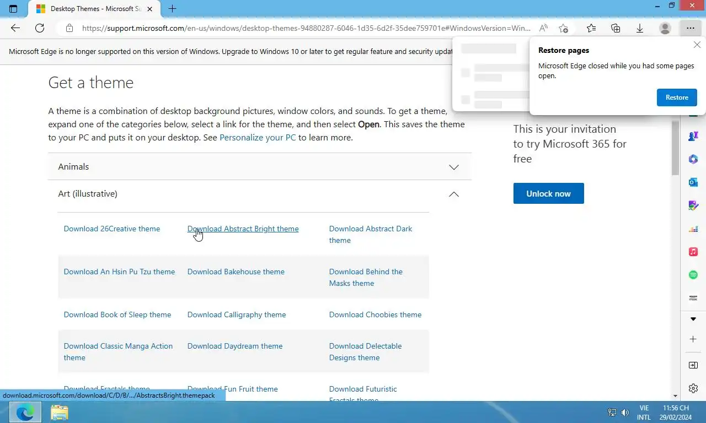The height and width of the screenshot is (423, 706).
Task: Click the Unlock now button
Action: (x=548, y=193)
